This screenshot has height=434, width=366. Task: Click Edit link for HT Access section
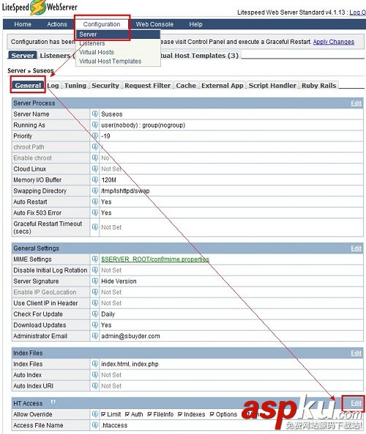click(x=356, y=403)
